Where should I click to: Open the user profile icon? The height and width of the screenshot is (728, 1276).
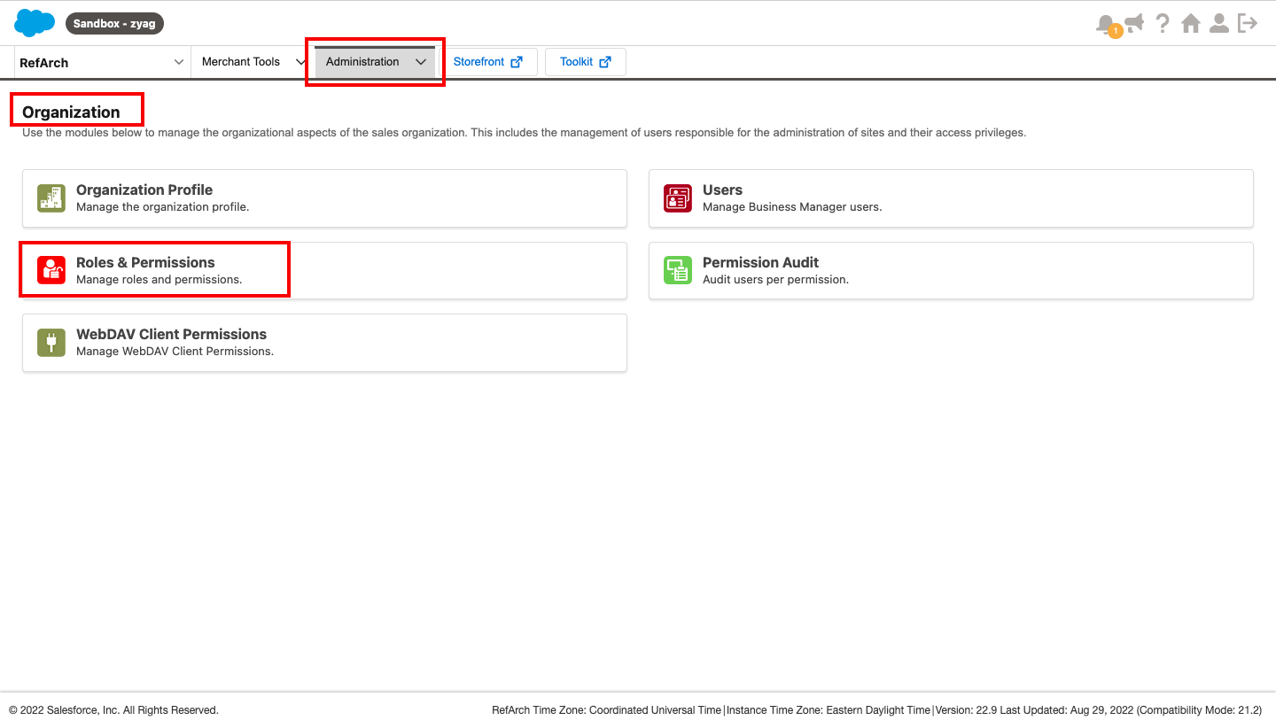click(1219, 24)
